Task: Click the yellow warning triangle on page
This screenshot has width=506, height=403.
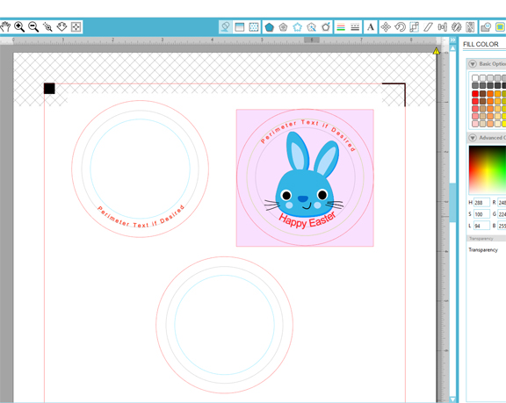Action: (x=437, y=51)
